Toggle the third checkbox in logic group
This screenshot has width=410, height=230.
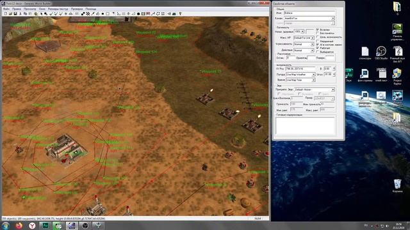click(x=318, y=37)
